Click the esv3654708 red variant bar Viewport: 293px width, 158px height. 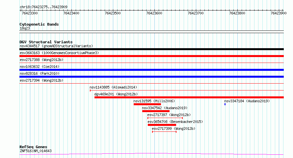pyautogui.click(x=162, y=125)
